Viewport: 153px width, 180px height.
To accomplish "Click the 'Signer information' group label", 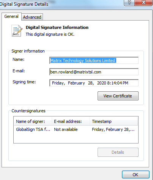I will tap(28, 51).
